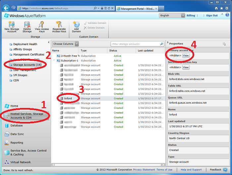Select Management Portal browser tab
Screen dimensions: 232x175
[x=137, y=9]
